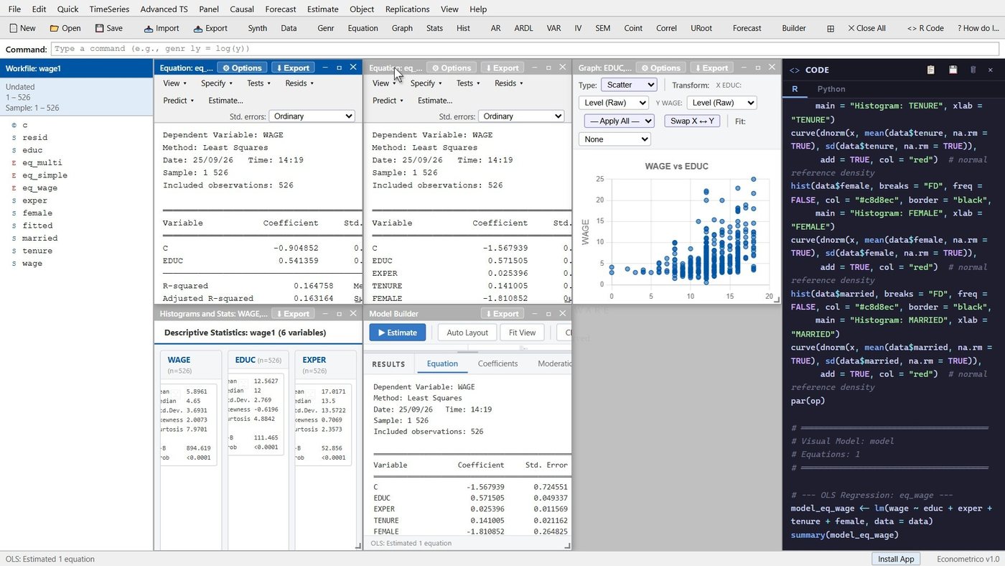This screenshot has height=566, width=1005.
Task: Expand Predict menu in first Equation window
Action: click(177, 101)
